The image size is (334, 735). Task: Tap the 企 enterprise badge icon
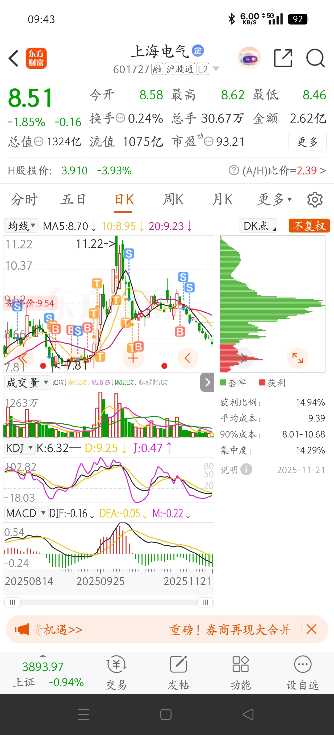(x=198, y=51)
